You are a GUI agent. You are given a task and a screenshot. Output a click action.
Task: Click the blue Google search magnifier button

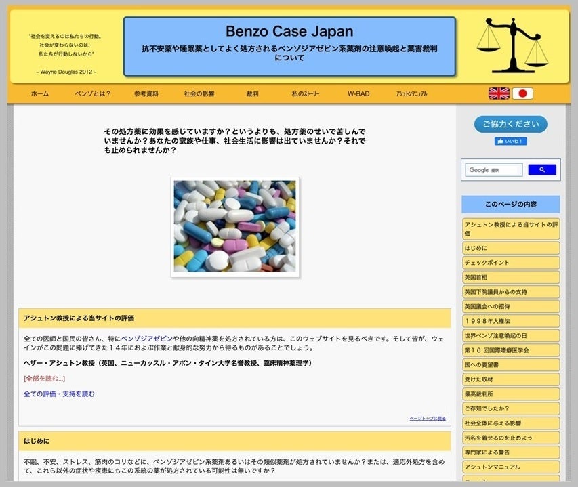pos(541,170)
